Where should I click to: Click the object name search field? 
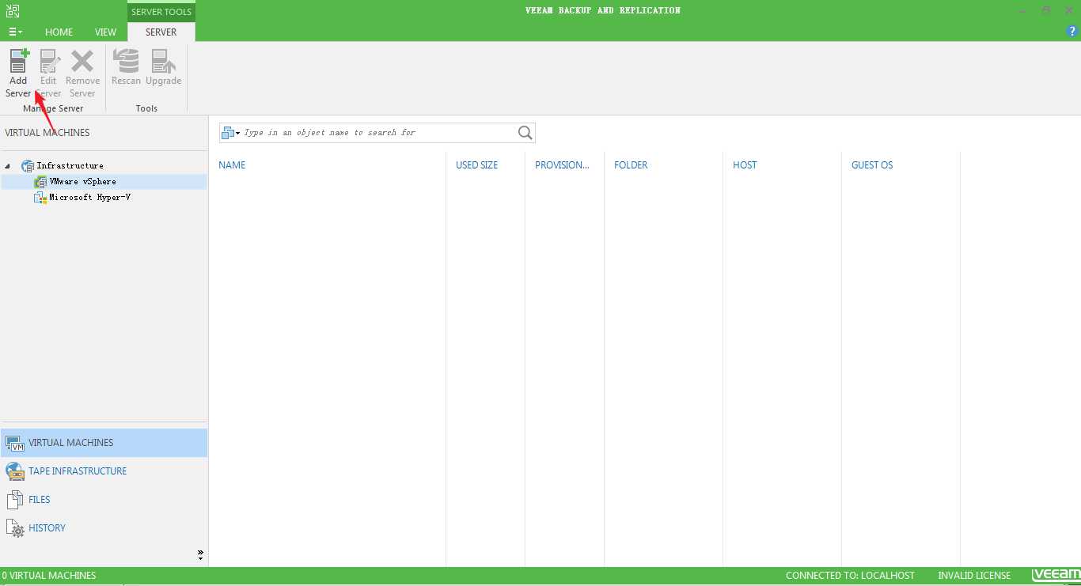tap(379, 133)
